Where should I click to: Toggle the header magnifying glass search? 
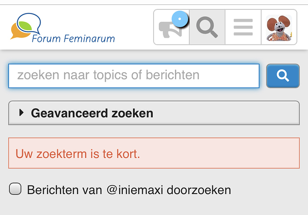[207, 27]
